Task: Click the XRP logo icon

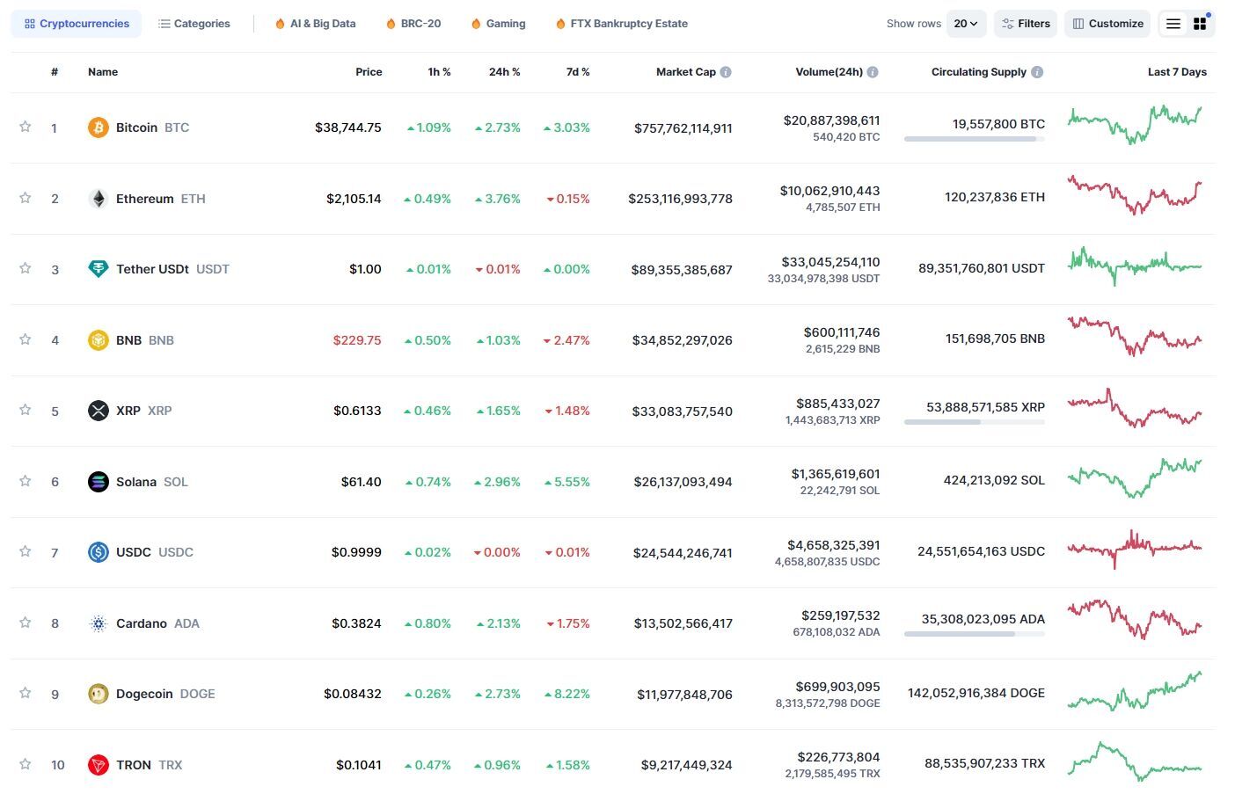Action: (x=99, y=411)
